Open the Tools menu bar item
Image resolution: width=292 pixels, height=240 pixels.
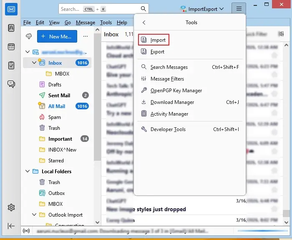click(106, 23)
